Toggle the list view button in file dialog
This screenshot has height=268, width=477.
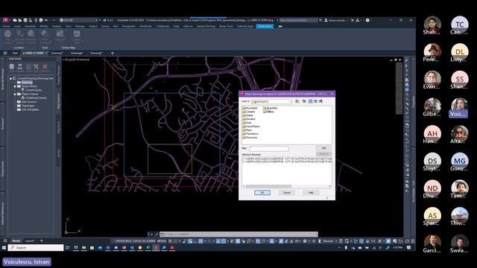310,101
